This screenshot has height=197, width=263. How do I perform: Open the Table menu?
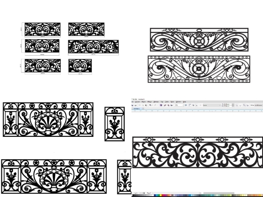167,102
